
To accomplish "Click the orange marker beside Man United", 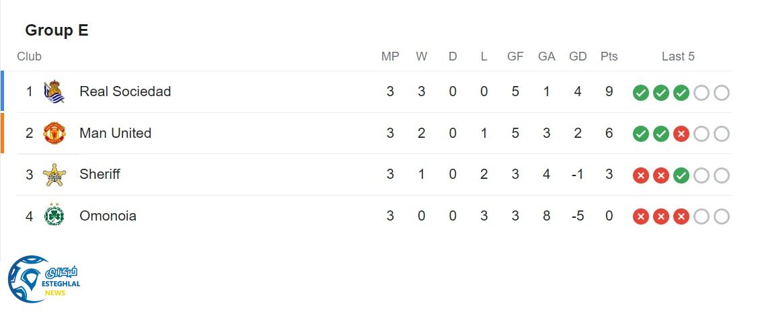I will click(x=2, y=133).
